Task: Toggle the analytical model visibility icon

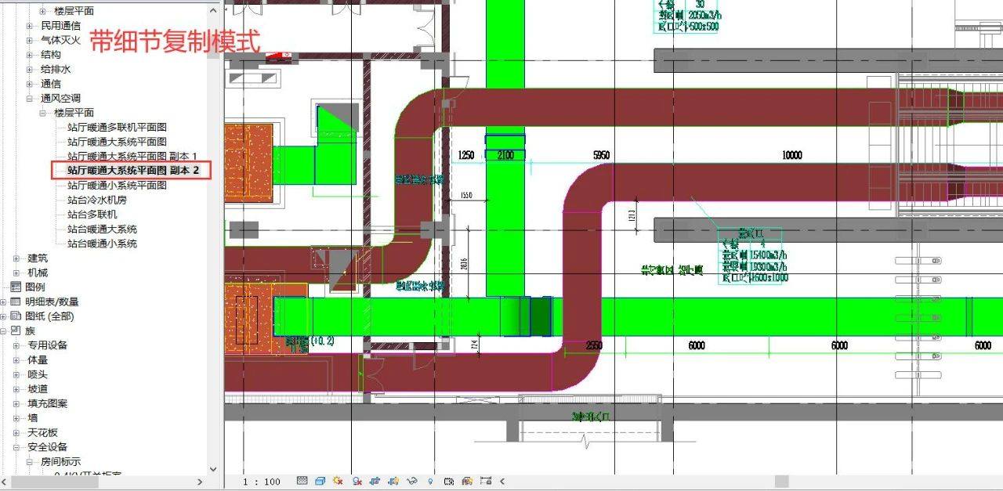Action: click(x=468, y=481)
